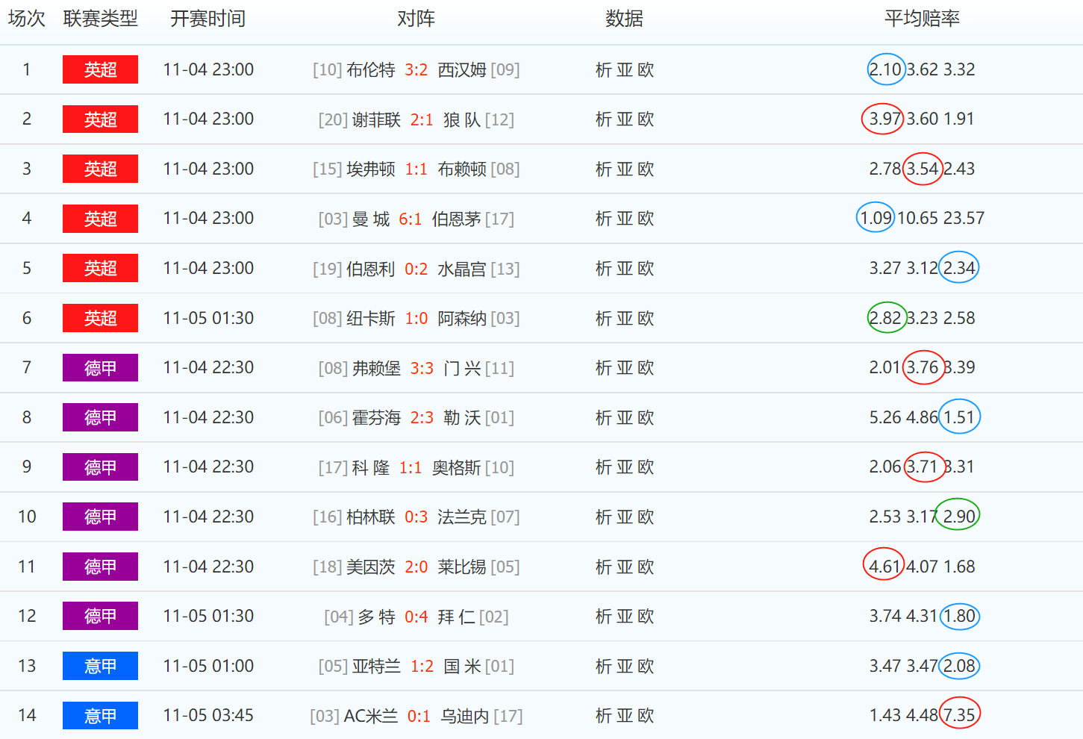
Task: Open the 布伦特 team link
Action: coord(371,70)
